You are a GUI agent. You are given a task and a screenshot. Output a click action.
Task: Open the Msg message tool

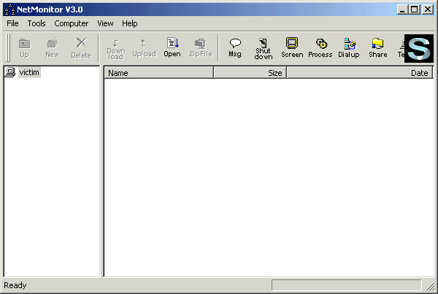click(x=235, y=47)
